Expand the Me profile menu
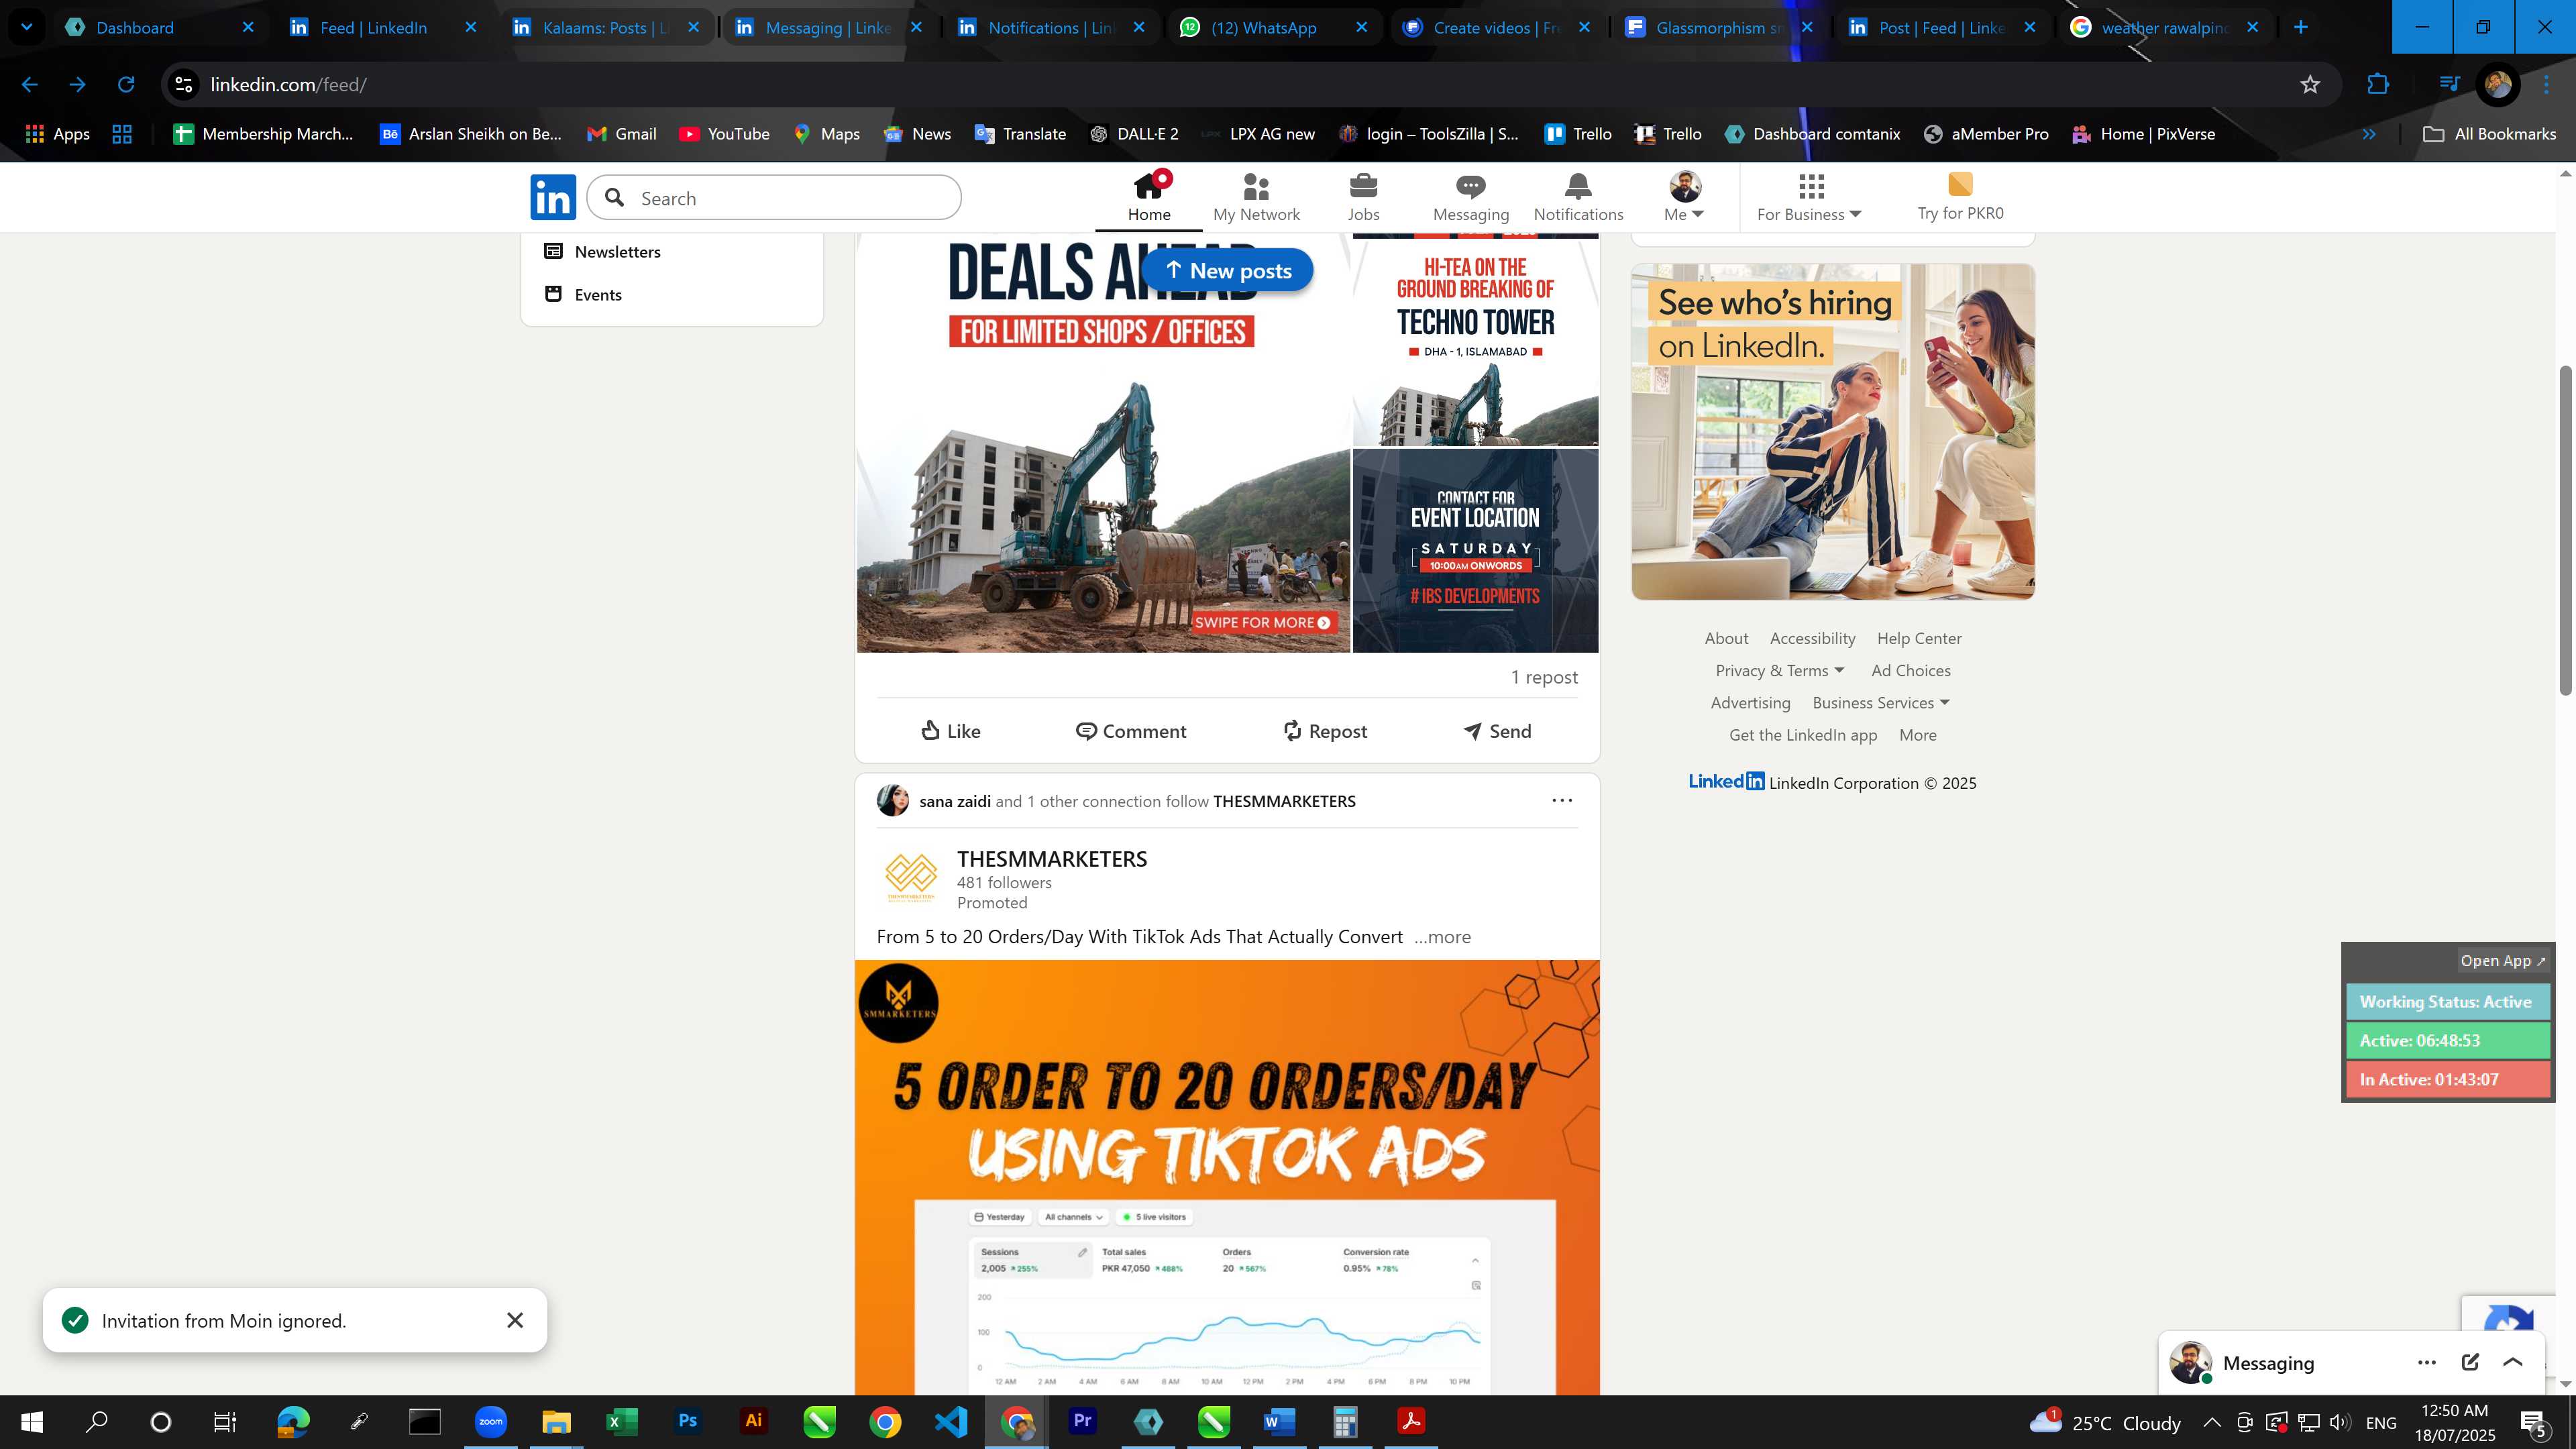2576x1449 pixels. coord(1684,197)
